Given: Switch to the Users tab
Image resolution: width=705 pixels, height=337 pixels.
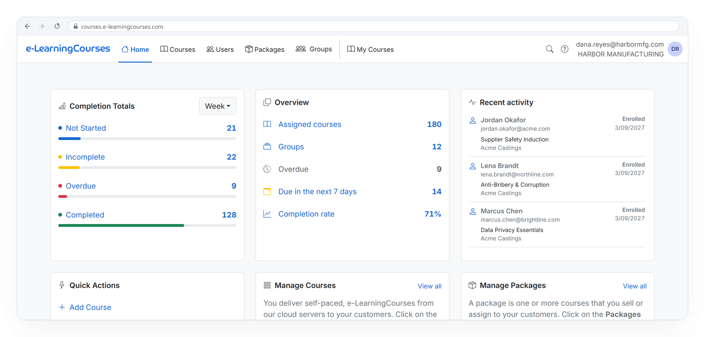Looking at the screenshot, I should [x=220, y=49].
